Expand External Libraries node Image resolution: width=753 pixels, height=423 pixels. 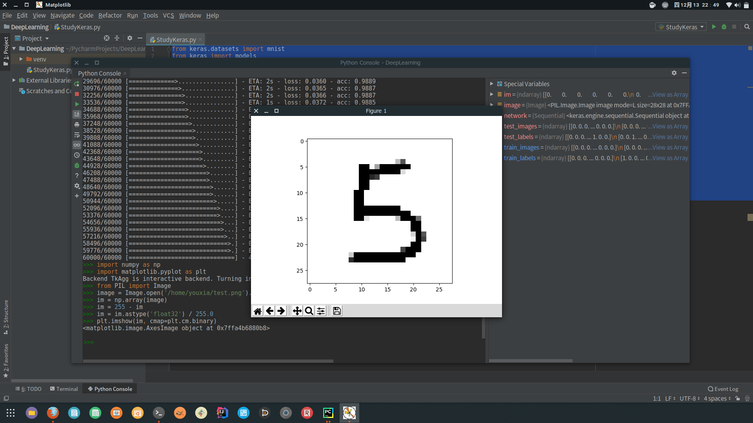click(14, 80)
